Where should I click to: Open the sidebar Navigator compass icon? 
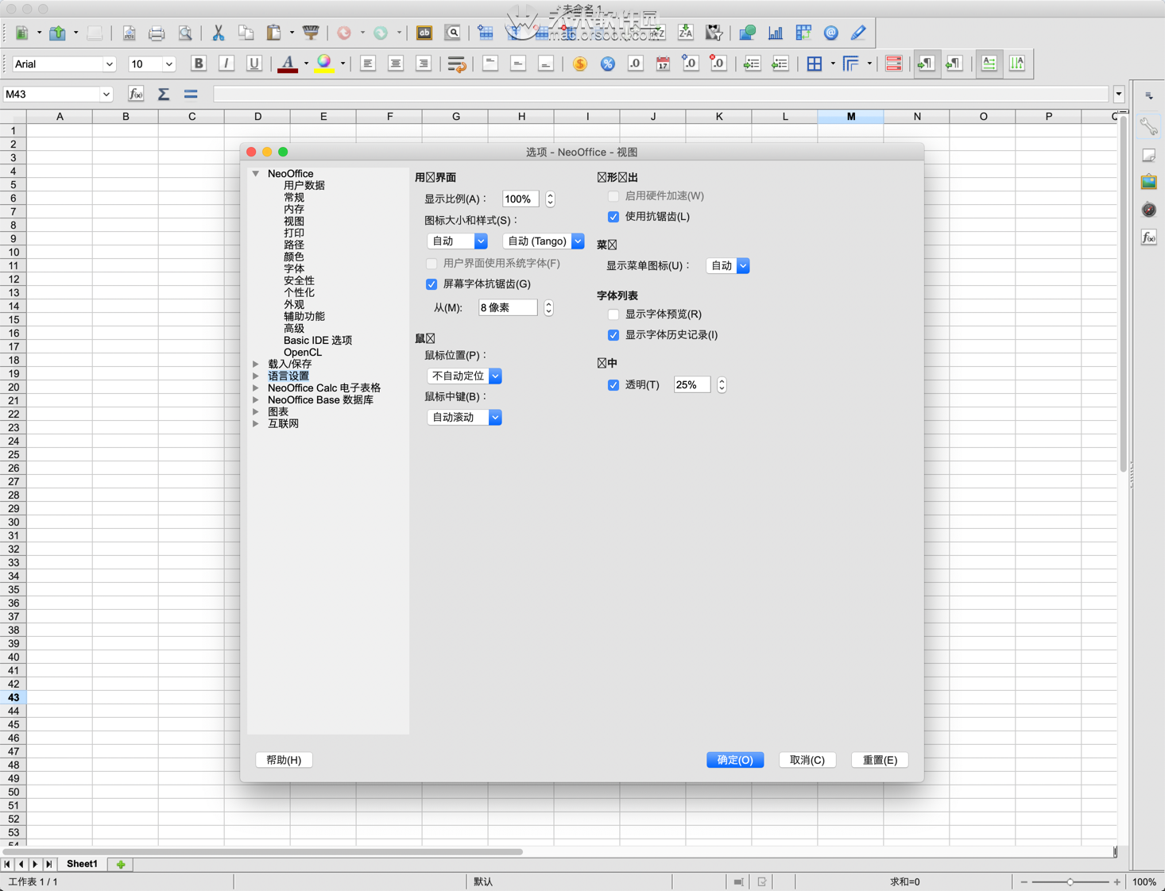pos(1148,210)
